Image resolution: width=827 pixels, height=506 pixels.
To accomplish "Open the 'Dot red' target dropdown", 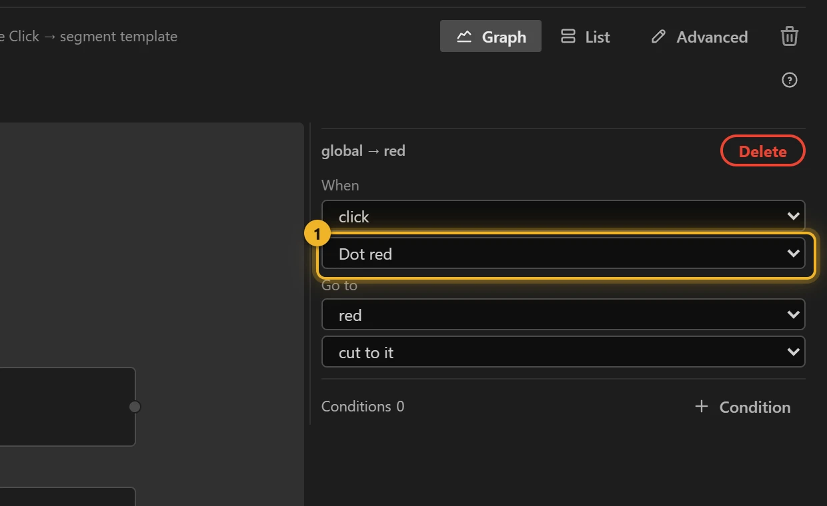I will point(564,254).
